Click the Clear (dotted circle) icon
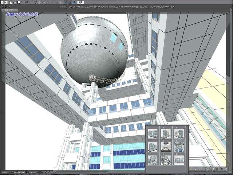233x175 pixels. (36, 3)
